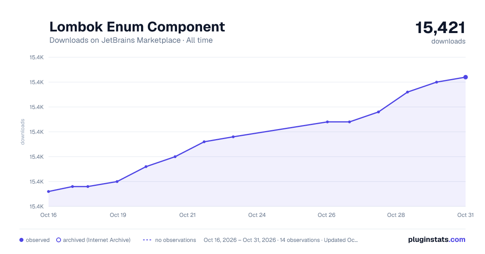Click the vertical 'downloads' y-axis title

click(23, 132)
